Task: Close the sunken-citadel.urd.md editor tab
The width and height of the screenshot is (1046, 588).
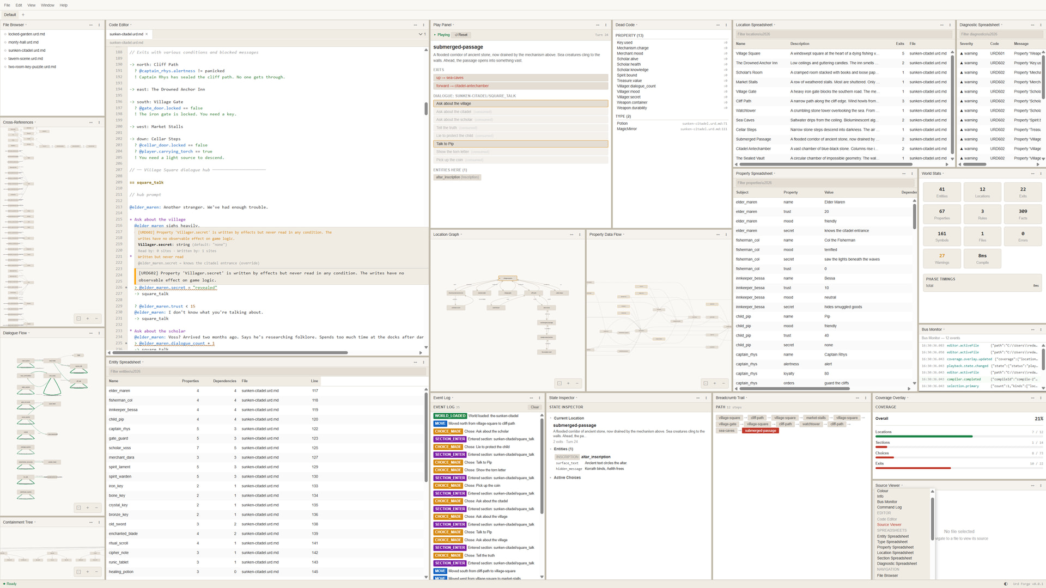Action: coord(147,34)
